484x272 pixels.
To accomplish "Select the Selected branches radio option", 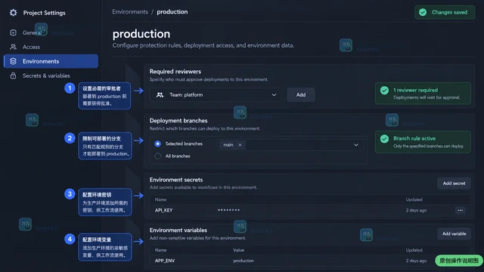I will [158, 144].
